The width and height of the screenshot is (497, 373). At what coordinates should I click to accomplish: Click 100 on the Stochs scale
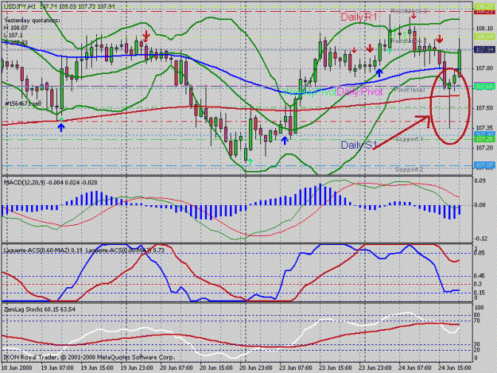pos(480,308)
